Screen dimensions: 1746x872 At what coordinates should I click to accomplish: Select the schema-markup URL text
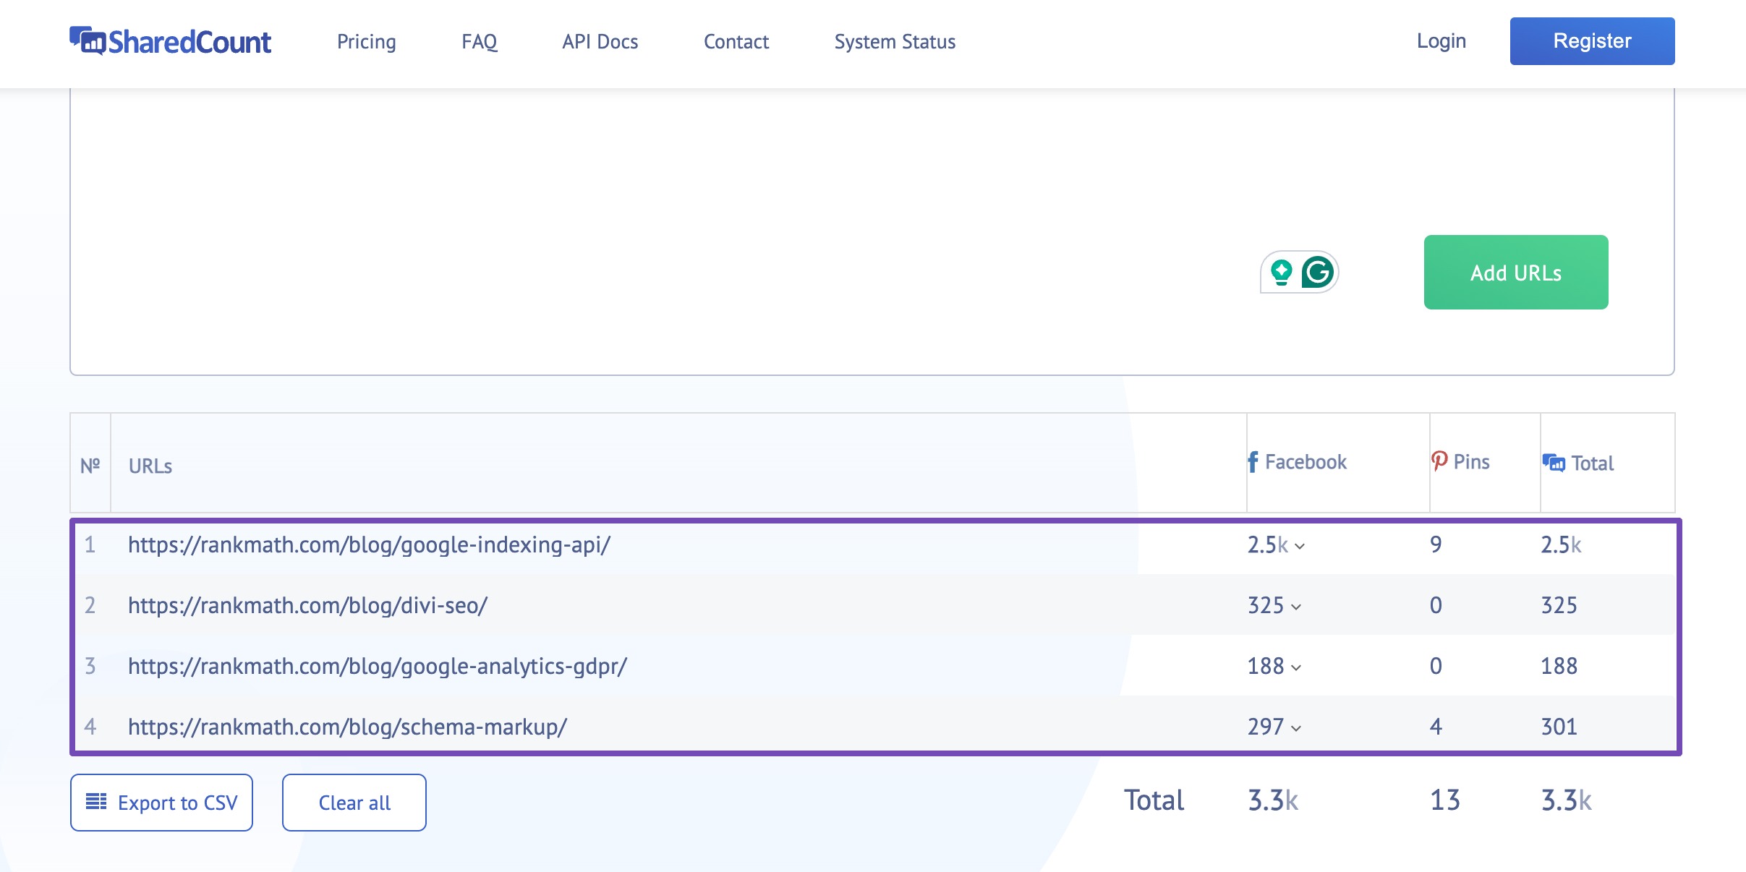tap(348, 727)
